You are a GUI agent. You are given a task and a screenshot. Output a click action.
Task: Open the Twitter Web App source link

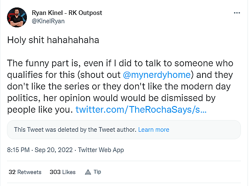point(101,150)
